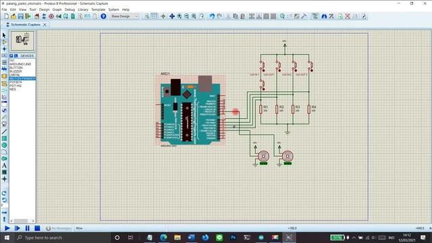Screen dimensions: 432x243
Task: Select the 2D box graphics tool
Action: click(x=4, y=138)
